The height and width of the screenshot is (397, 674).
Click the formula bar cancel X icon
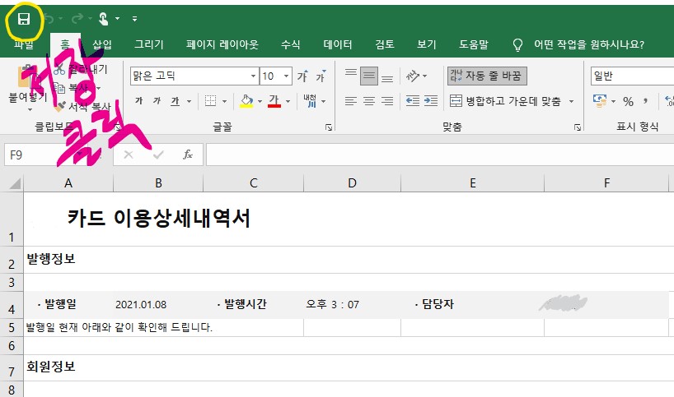click(x=128, y=155)
